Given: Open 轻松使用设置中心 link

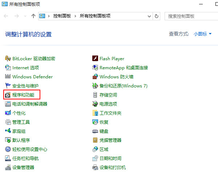Looking at the screenshot, I should tap(30, 149).
